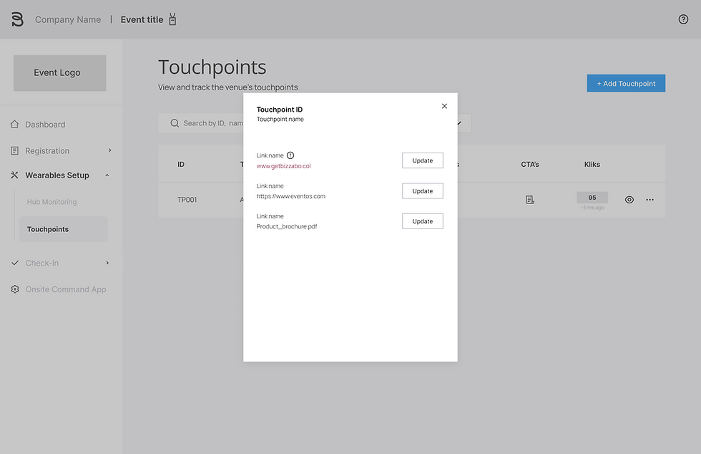Click the Onsite Command App gear icon

click(15, 289)
